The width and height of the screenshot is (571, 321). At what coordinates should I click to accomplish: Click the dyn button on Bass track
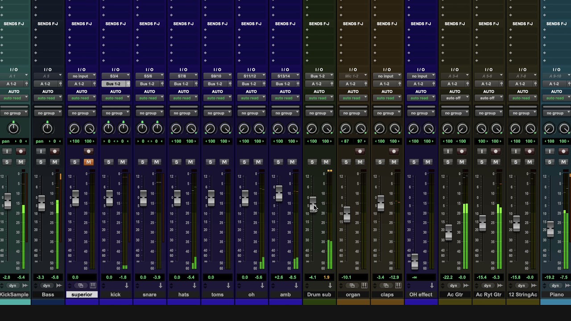46,285
